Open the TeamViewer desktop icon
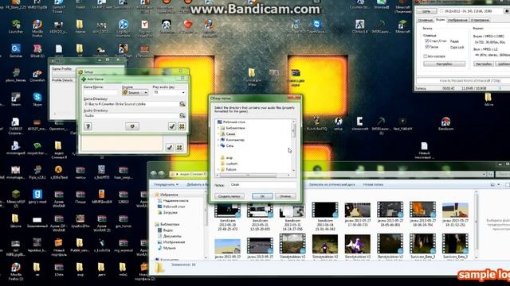 pyautogui.click(x=316, y=26)
